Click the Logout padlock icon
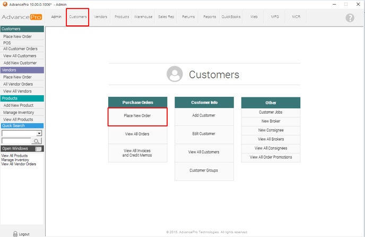The width and height of the screenshot is (365, 237). (x=15, y=233)
